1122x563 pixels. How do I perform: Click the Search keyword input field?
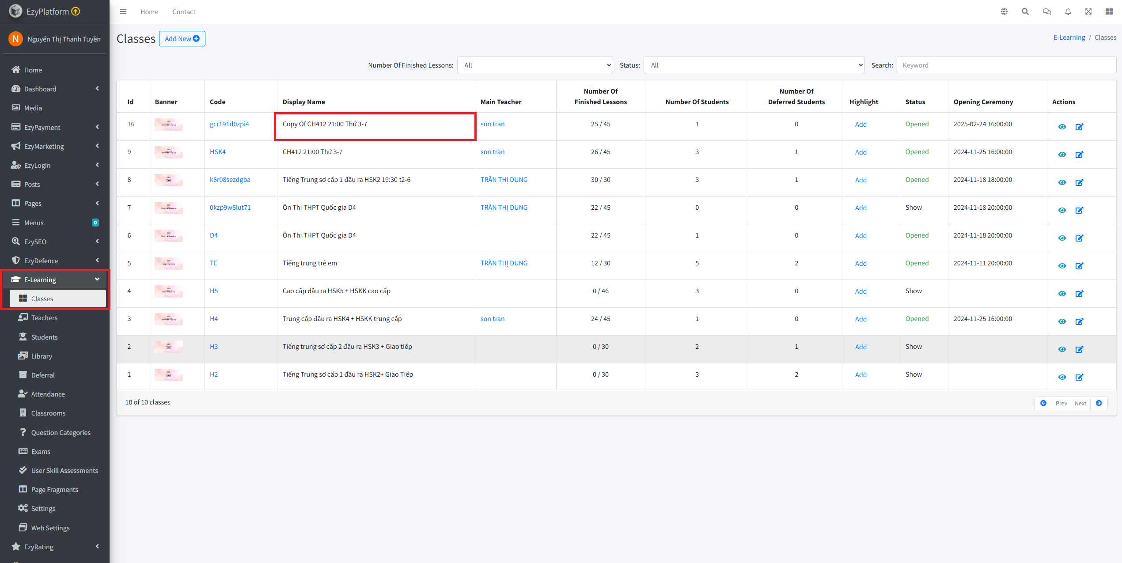tap(1006, 65)
